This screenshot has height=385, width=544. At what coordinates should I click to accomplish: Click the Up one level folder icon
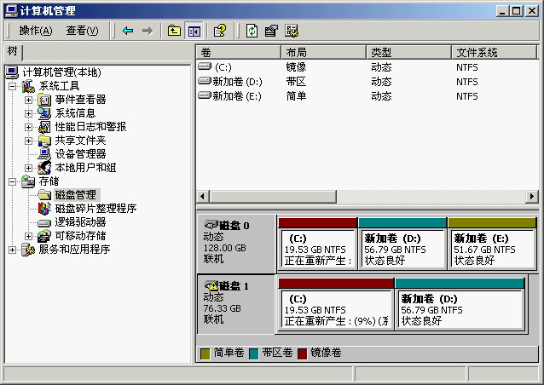174,31
